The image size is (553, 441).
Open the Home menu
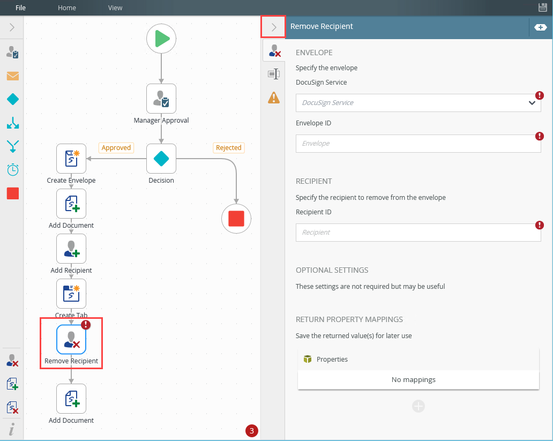[x=66, y=8]
